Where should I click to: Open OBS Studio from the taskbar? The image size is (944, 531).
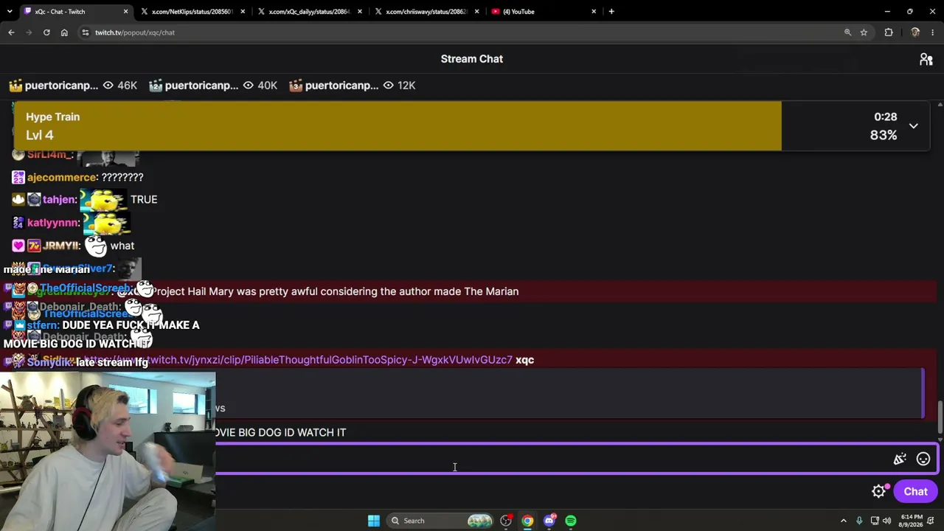[506, 521]
